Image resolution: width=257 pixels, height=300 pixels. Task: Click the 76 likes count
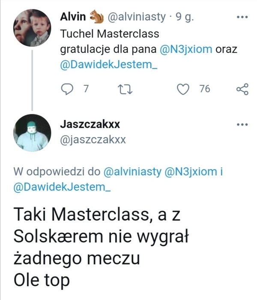[x=204, y=89]
